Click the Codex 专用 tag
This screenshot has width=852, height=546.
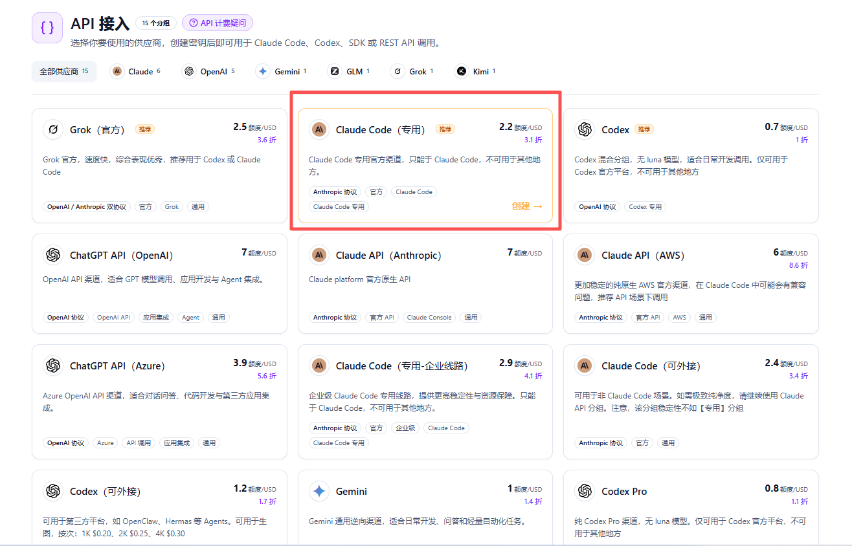[x=645, y=207]
